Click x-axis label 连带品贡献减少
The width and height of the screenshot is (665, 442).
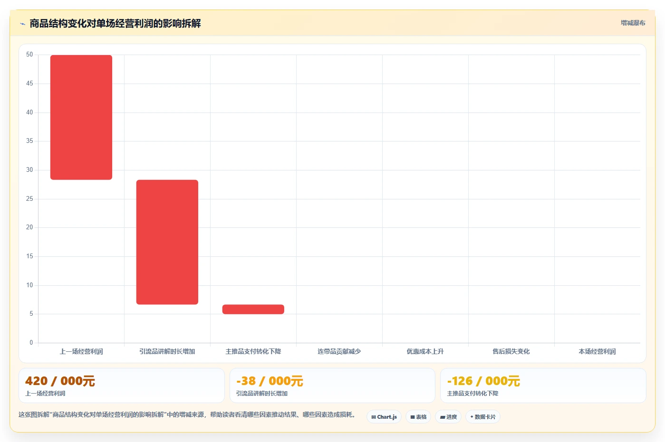point(339,351)
